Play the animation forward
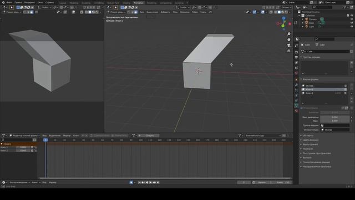 pyautogui.click(x=150, y=182)
